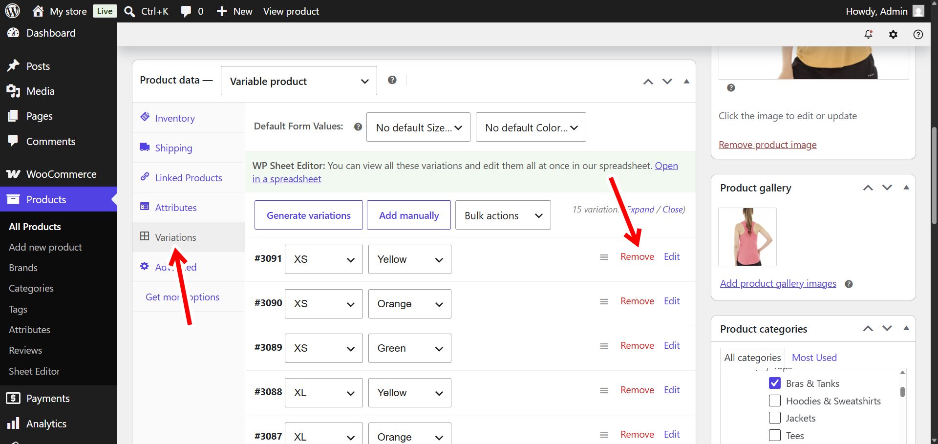Open the XL size dropdown for #3088
Screen dimensions: 938x444
(324, 393)
